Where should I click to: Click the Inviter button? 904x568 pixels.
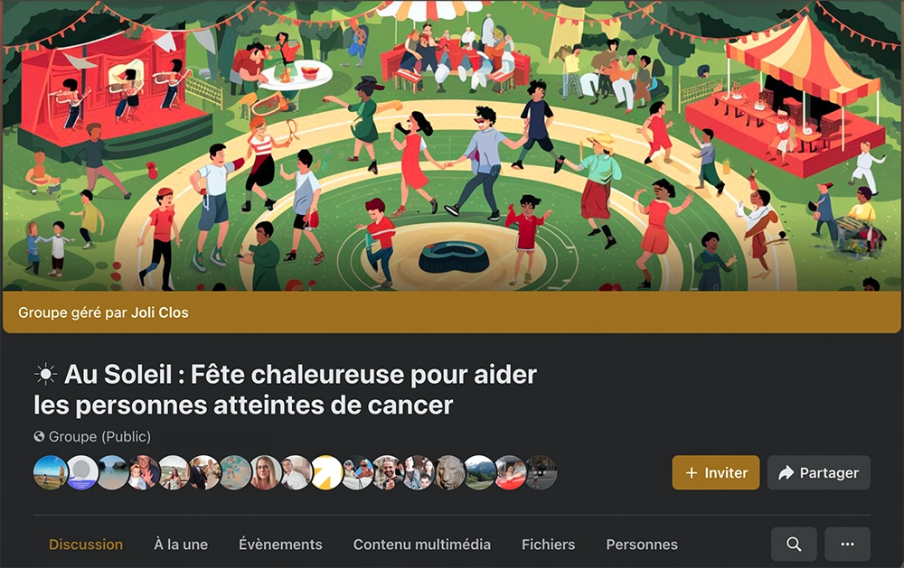click(x=715, y=472)
